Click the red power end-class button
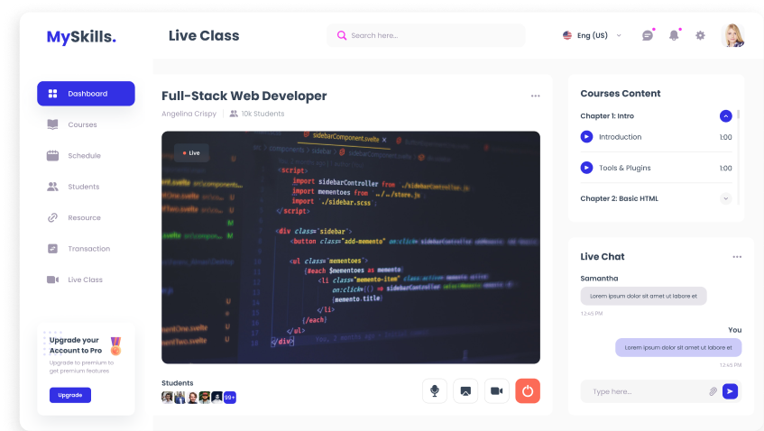 coord(528,391)
